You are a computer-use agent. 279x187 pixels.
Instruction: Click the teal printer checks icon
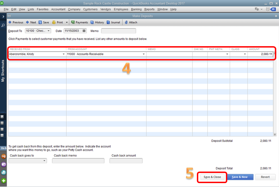4,172
